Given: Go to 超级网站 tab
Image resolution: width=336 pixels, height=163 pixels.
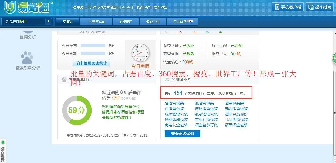Looking at the screenshot, I should click(x=153, y=22).
